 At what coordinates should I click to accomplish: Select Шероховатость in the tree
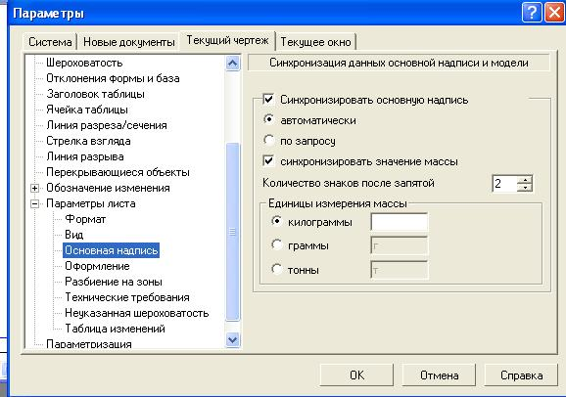[x=84, y=63]
